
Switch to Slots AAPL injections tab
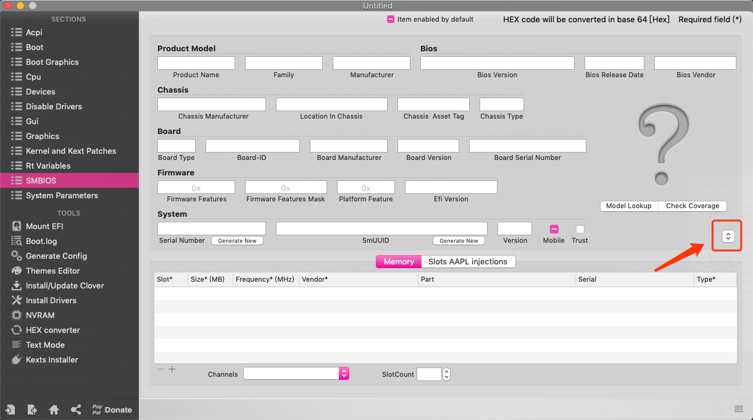click(468, 262)
